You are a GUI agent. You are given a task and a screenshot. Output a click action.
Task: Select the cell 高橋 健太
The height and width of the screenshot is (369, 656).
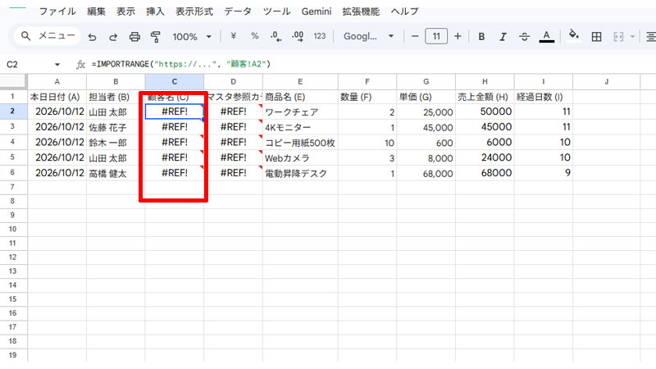(x=116, y=173)
